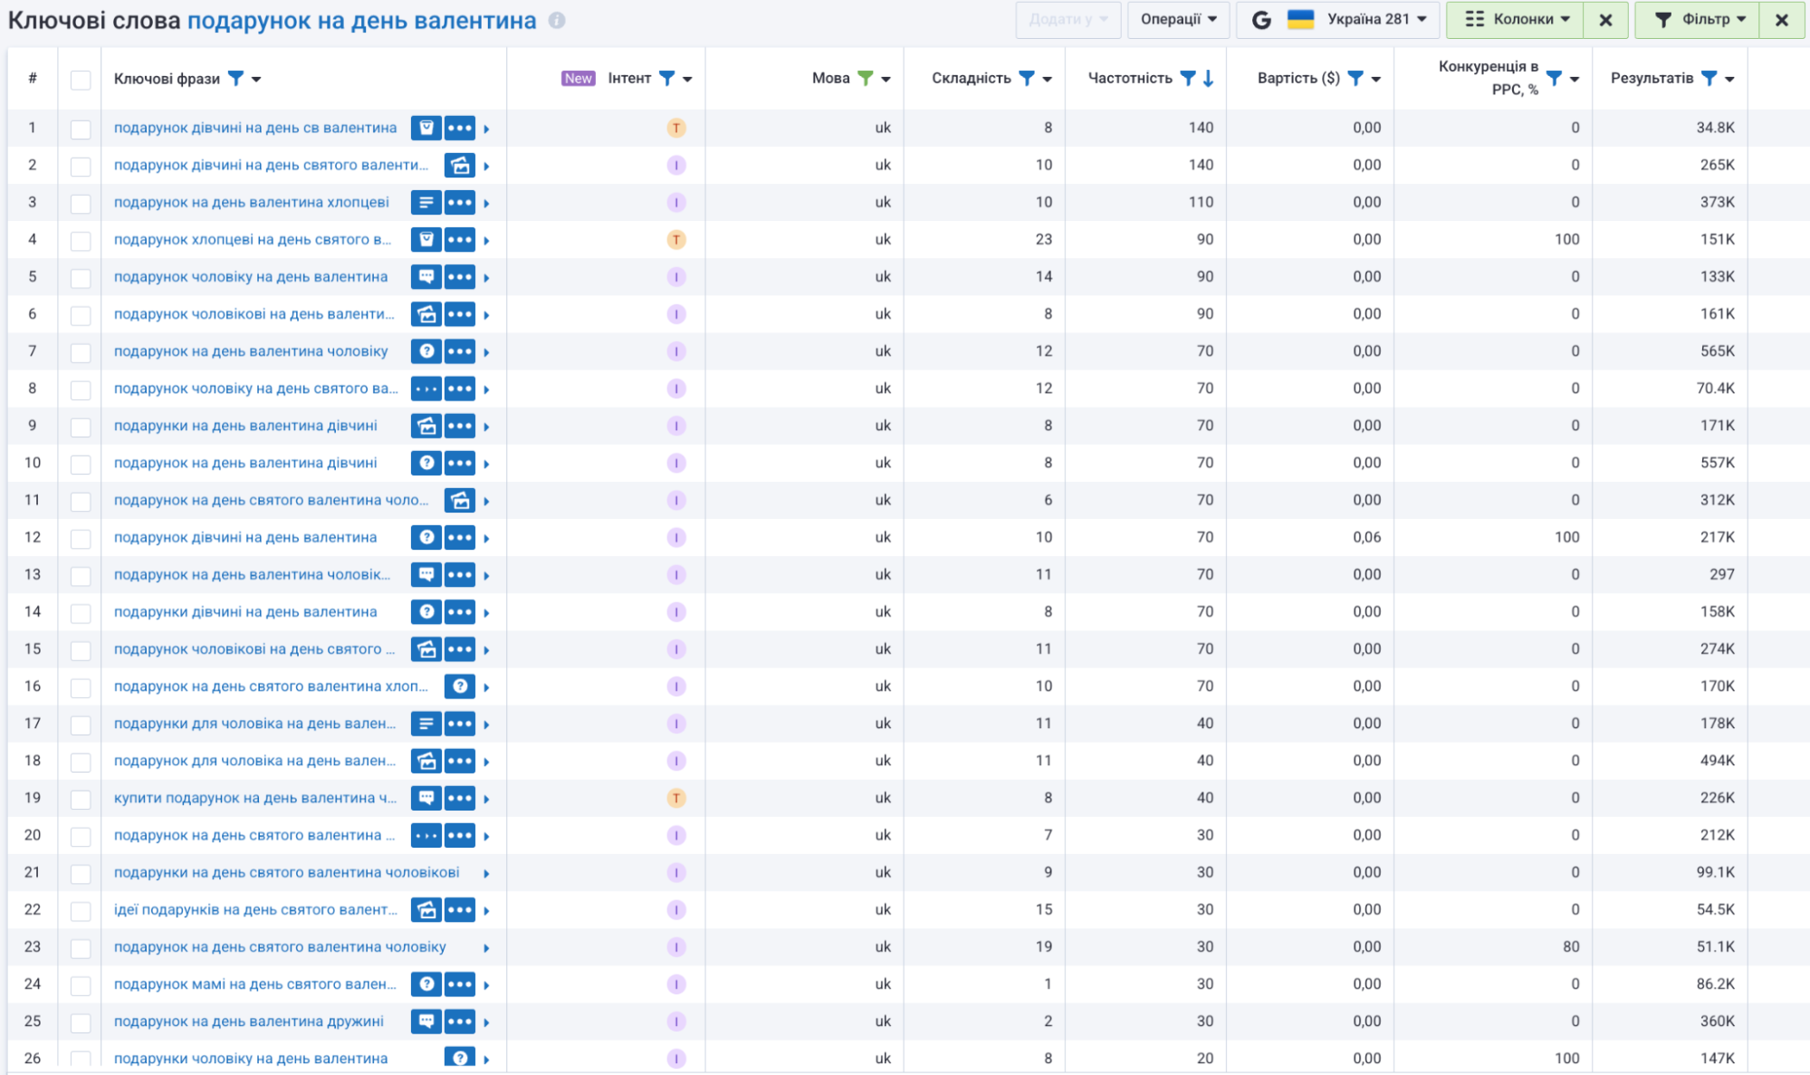Click the chat bubble icon in row 25

(x=426, y=1022)
